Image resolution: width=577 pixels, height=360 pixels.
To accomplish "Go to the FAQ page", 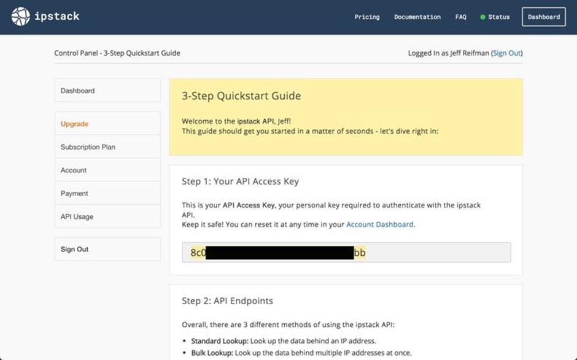I will pyautogui.click(x=461, y=17).
